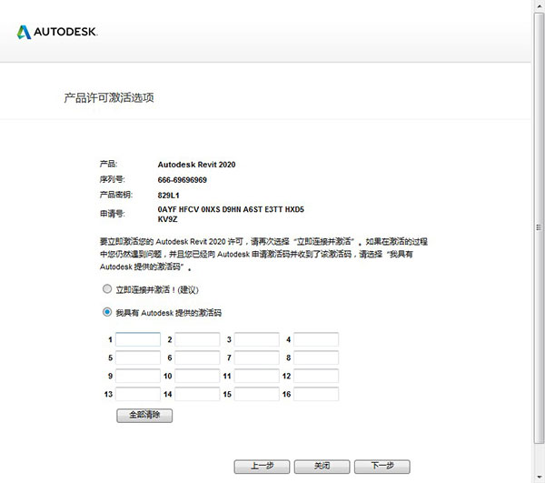The height and width of the screenshot is (483, 545).
Task: Click the Autodesk logo in header
Action: click(56, 32)
